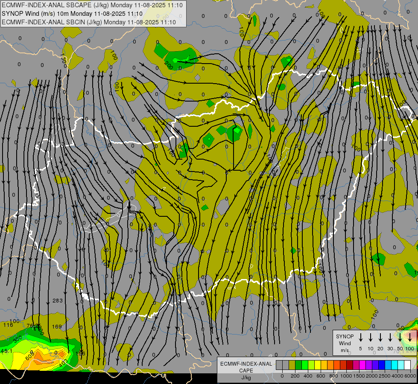
Task: Pick the yellow-green lime CAPE legend swatch
Action: click(x=311, y=365)
